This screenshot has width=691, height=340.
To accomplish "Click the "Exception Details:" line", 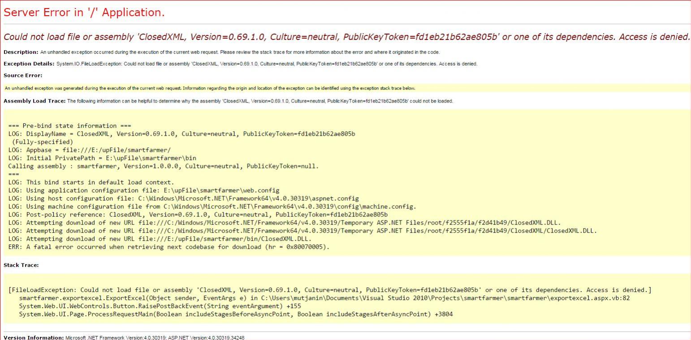I will (x=240, y=64).
